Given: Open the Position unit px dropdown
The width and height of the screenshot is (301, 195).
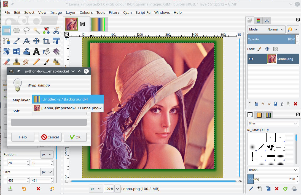Looking at the screenshot, I should (x=47, y=154).
